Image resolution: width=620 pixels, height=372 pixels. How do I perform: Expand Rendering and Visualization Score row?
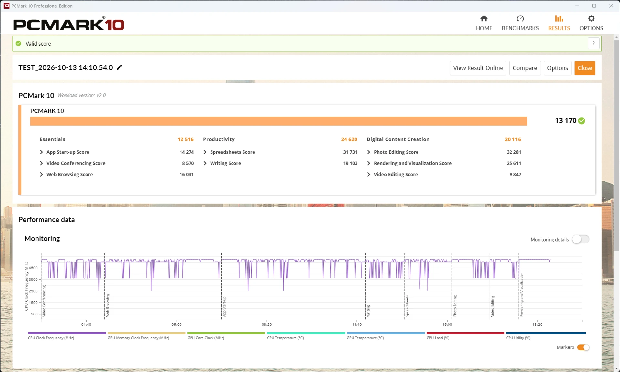[x=369, y=163]
